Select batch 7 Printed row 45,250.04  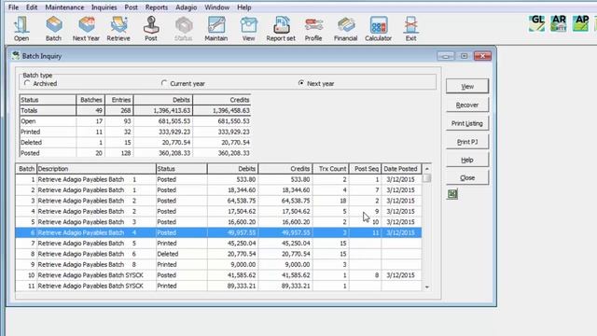(x=218, y=244)
